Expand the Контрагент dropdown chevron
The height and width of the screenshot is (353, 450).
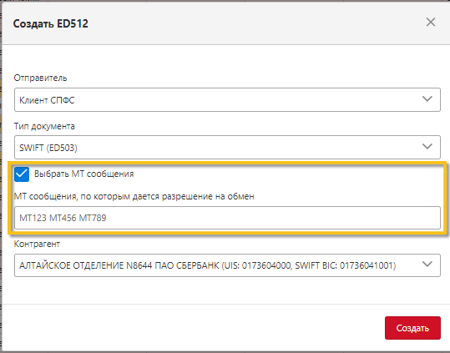427,265
